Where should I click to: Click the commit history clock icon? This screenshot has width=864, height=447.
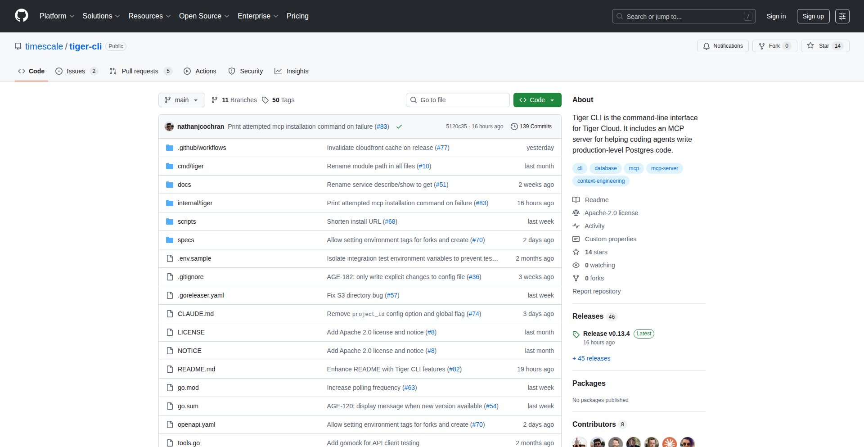tap(514, 126)
